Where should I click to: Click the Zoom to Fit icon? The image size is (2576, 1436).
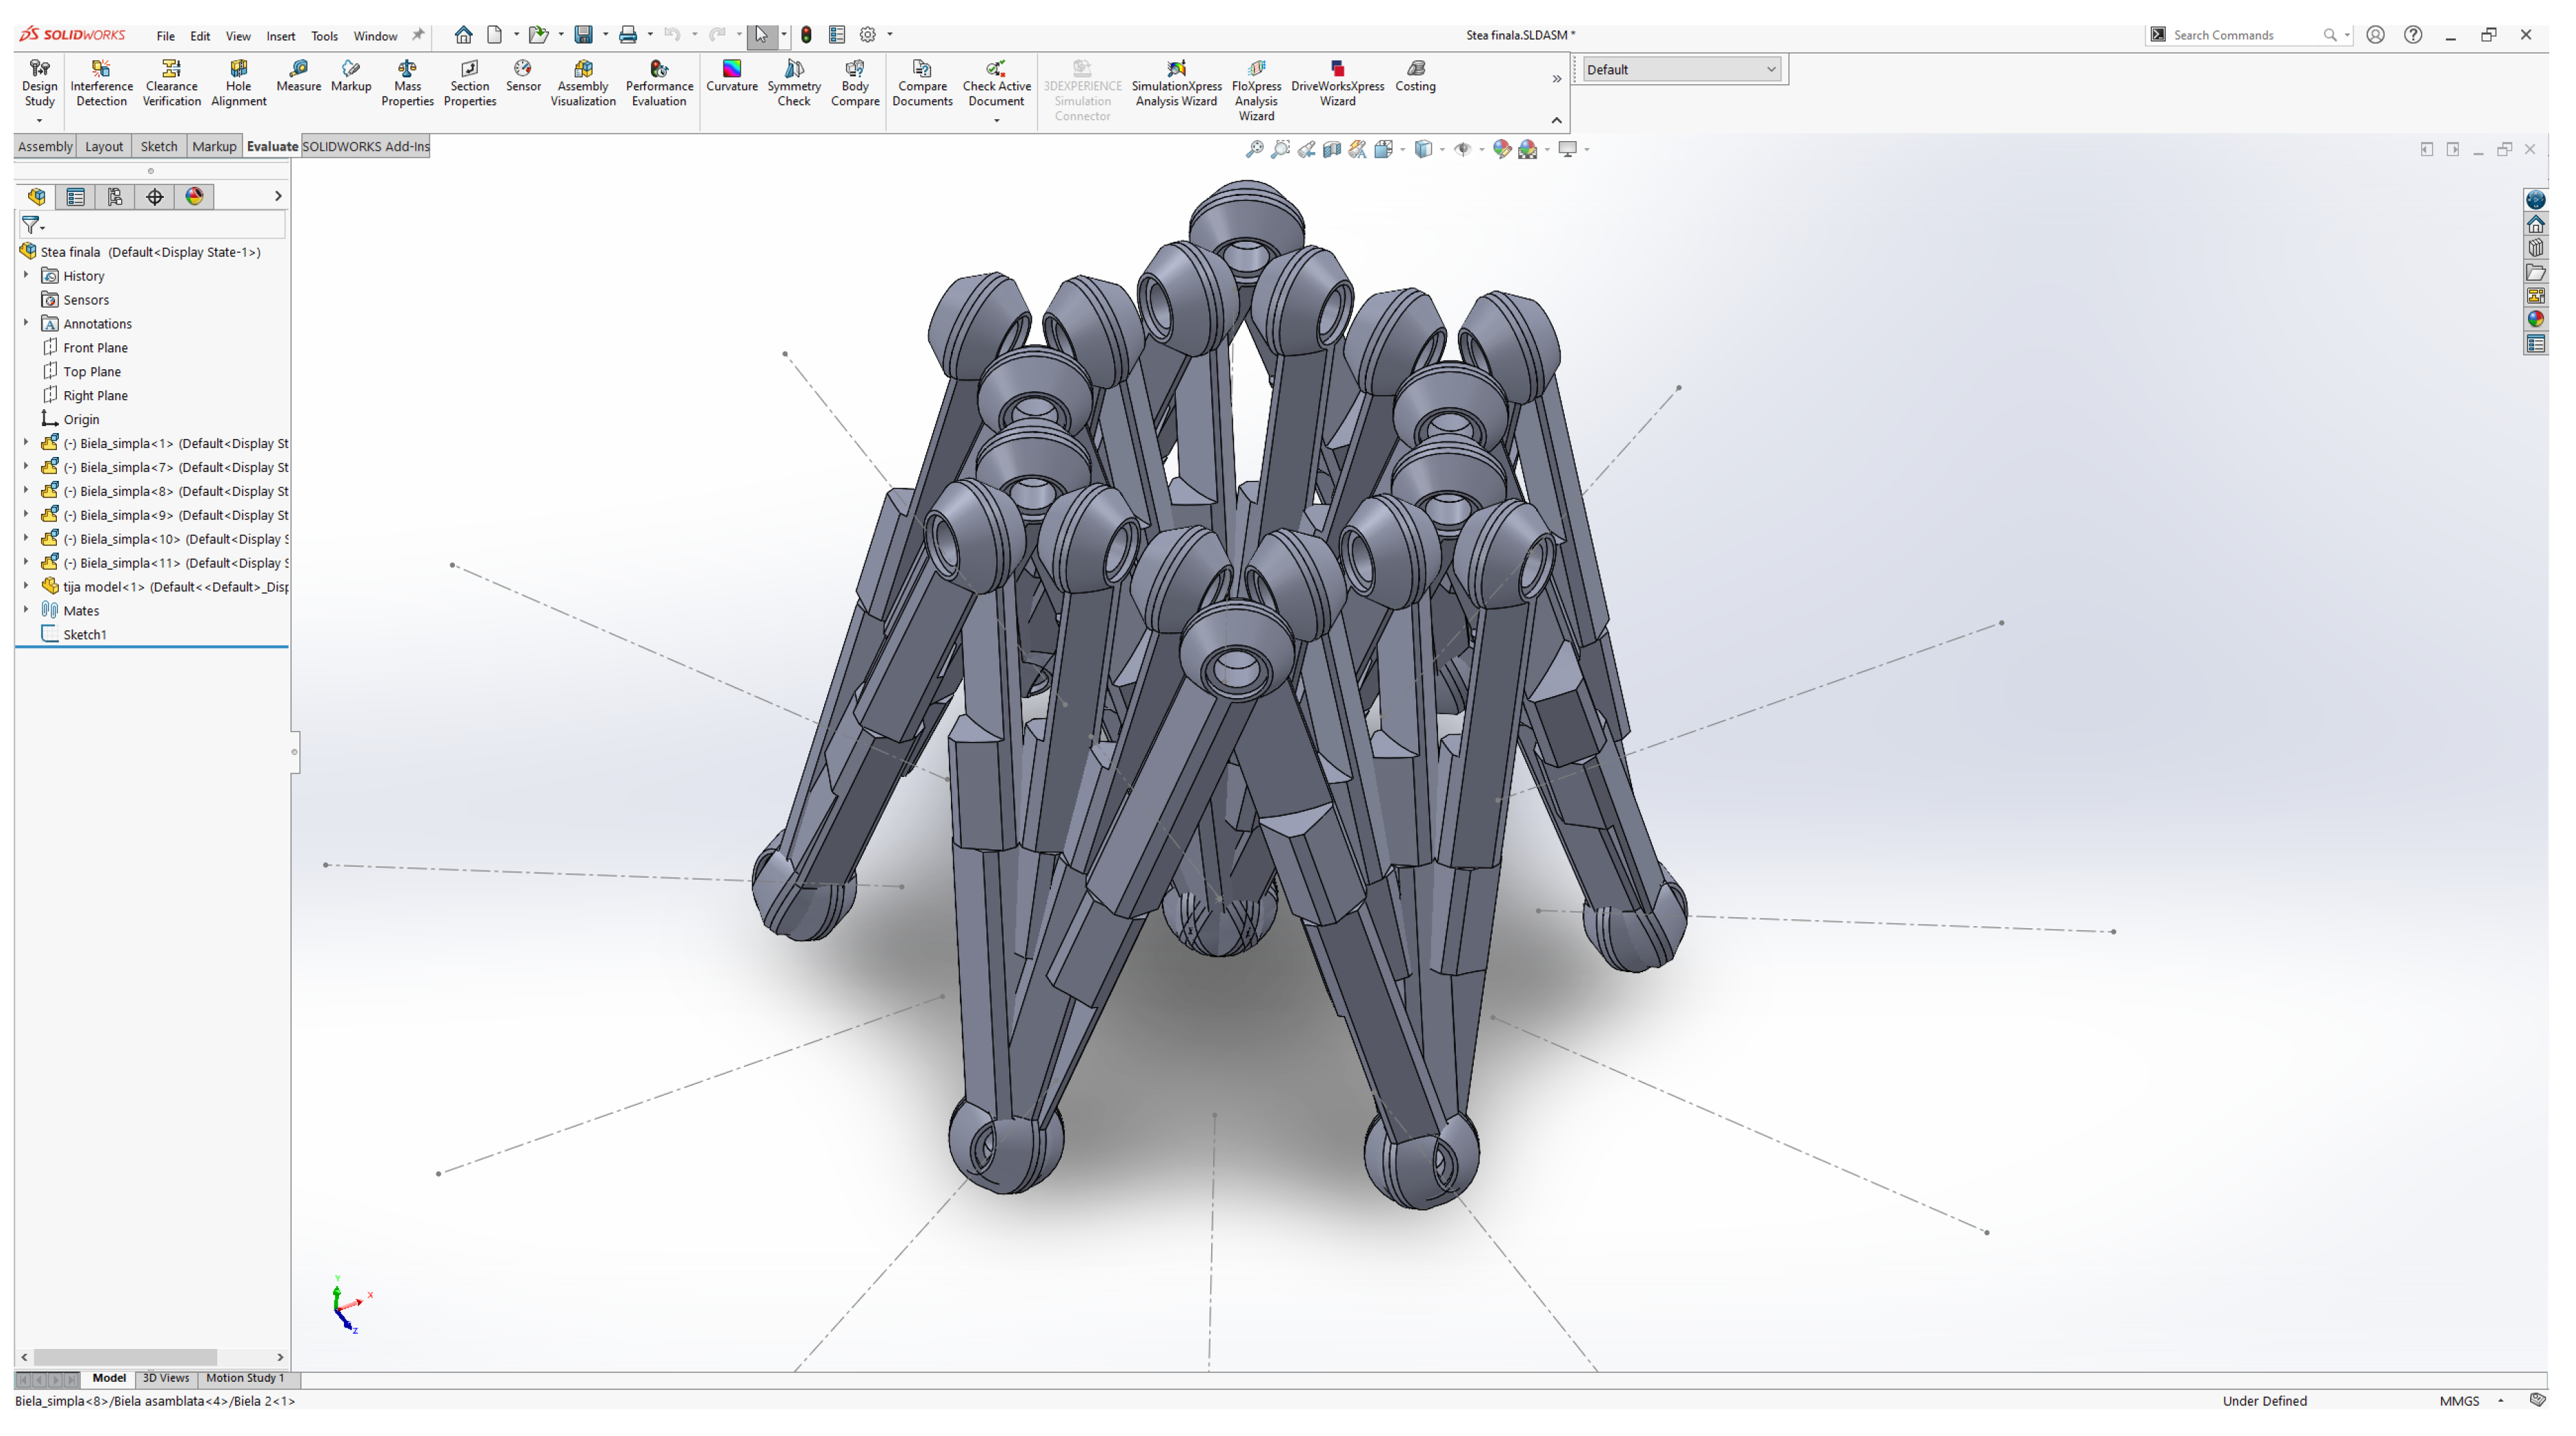tap(1254, 149)
